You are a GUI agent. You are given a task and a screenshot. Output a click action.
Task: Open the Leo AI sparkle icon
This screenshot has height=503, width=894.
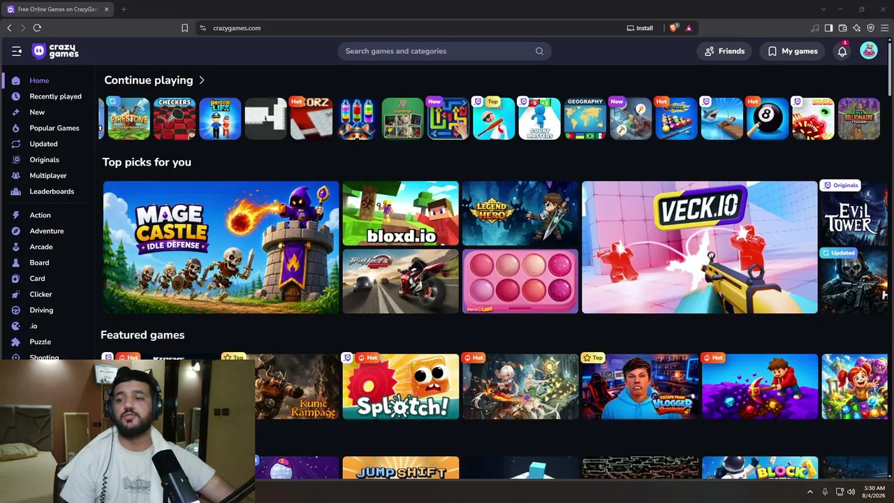[x=856, y=28]
